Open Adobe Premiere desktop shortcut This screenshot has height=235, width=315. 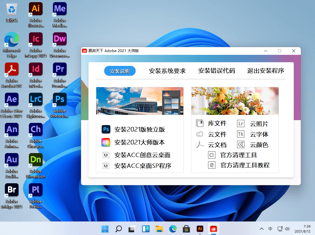60,75
